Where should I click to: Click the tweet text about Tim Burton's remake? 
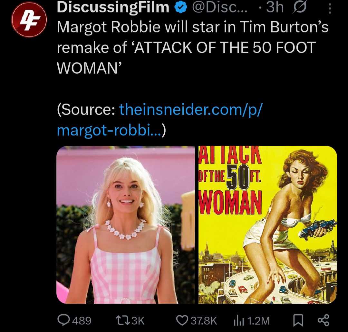[192, 47]
